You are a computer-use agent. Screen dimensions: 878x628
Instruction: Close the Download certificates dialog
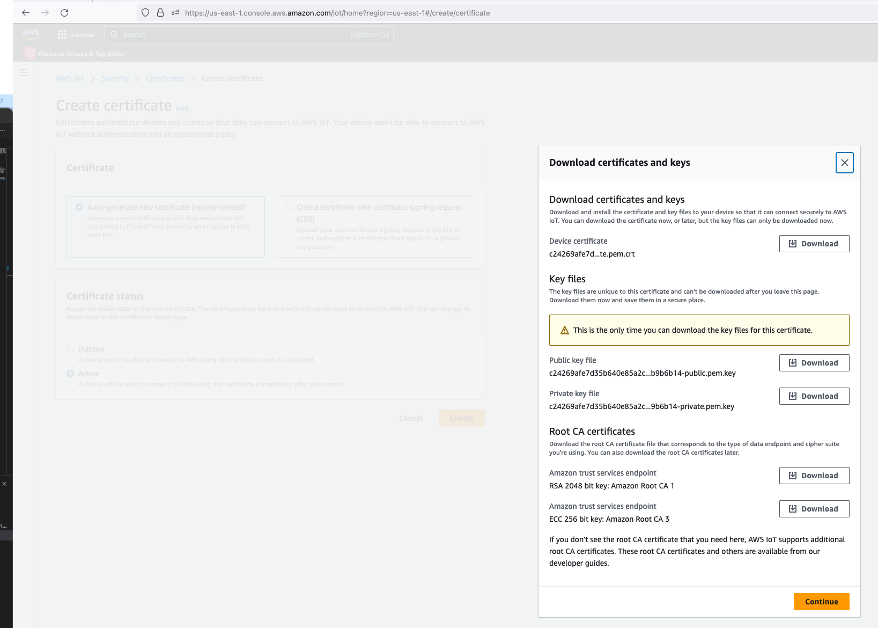point(845,163)
